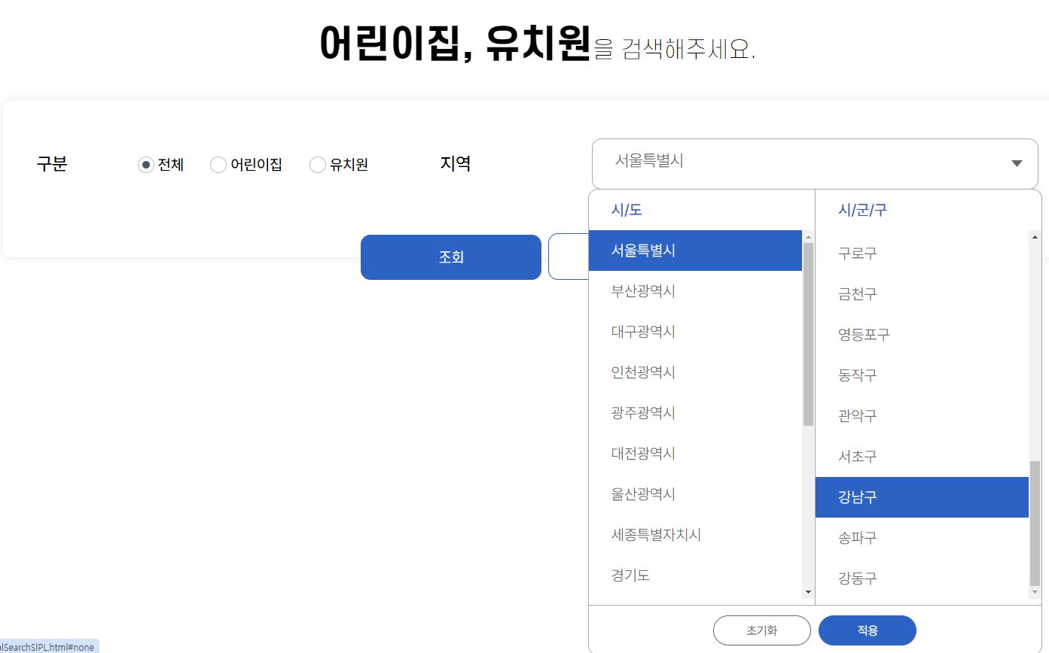Apply selection with the 적용 button
1049x653 pixels.
point(867,630)
